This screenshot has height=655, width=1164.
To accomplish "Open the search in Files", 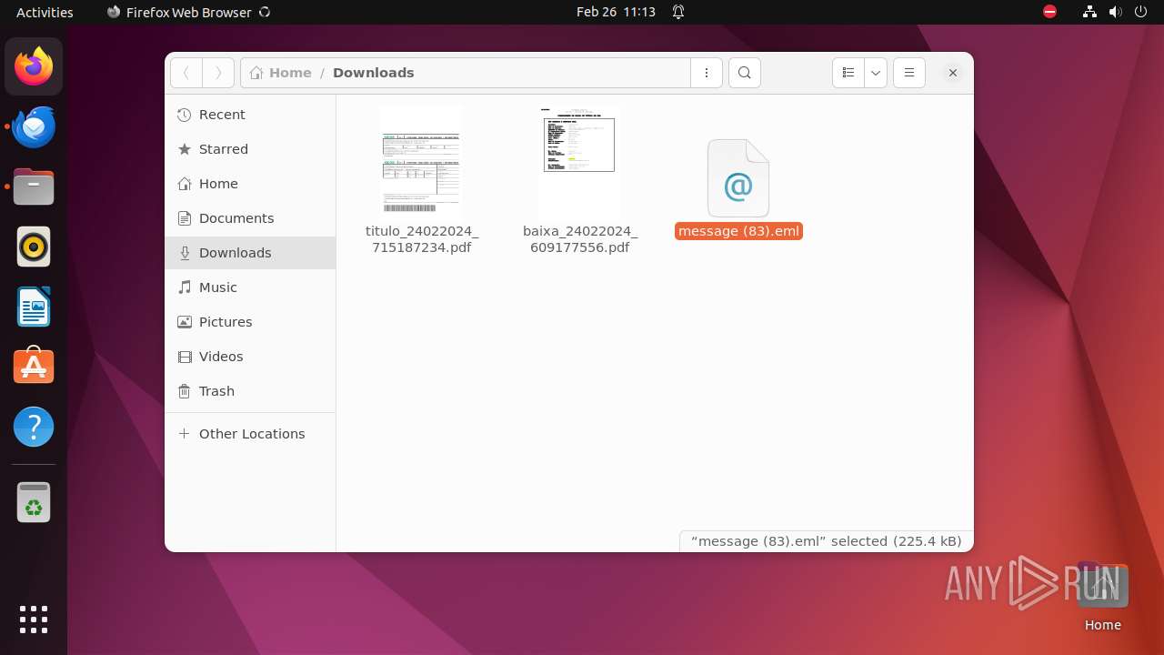I will [x=745, y=73].
